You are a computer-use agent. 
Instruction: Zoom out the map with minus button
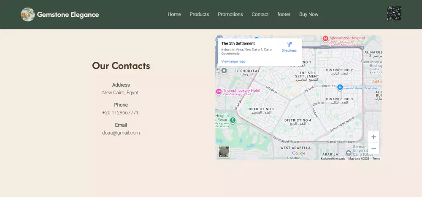373,148
